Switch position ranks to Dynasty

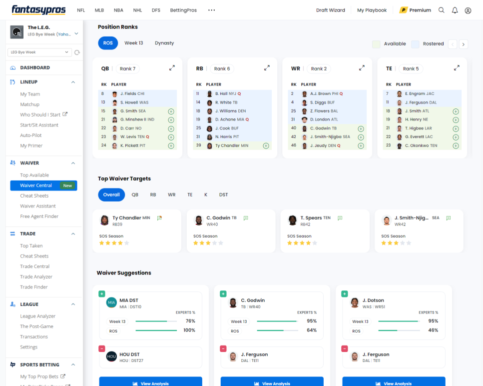tap(164, 43)
